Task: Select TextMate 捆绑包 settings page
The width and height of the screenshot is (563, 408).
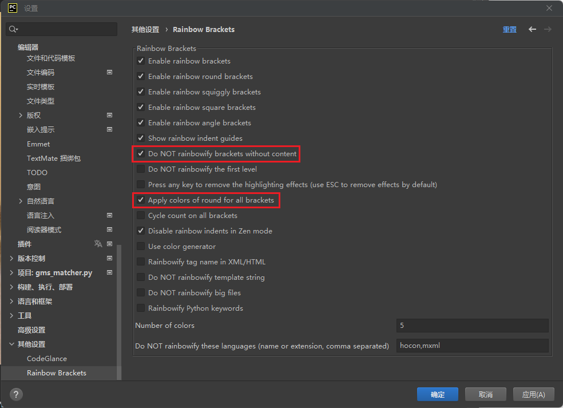Action: [x=54, y=159]
